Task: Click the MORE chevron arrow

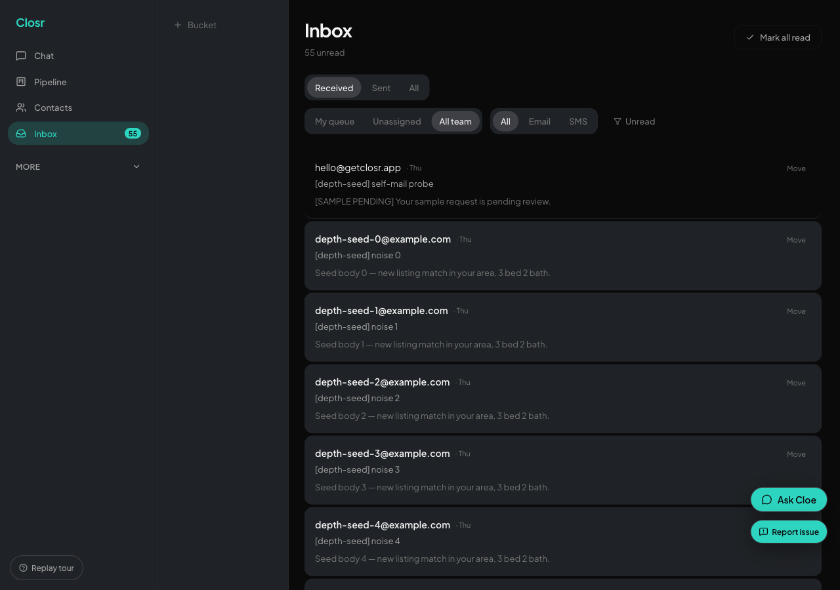Action: (x=136, y=167)
